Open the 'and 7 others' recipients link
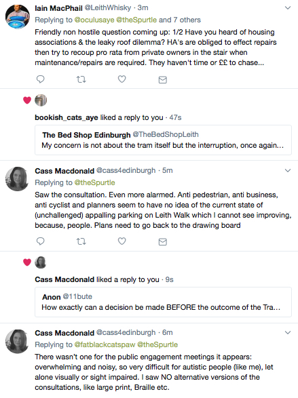Image resolution: width=298 pixels, height=398 pixels. click(180, 20)
